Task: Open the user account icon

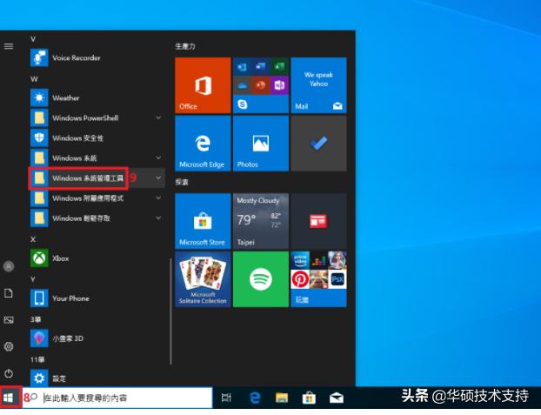Action: pyautogui.click(x=9, y=266)
